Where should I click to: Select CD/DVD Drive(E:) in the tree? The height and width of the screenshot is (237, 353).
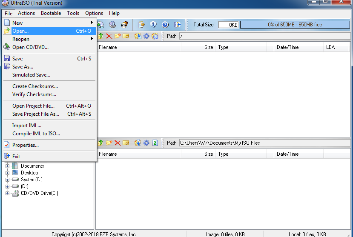(x=40, y=193)
